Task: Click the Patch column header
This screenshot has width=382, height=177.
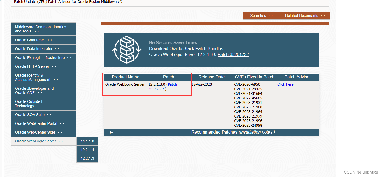Action: pos(169,77)
